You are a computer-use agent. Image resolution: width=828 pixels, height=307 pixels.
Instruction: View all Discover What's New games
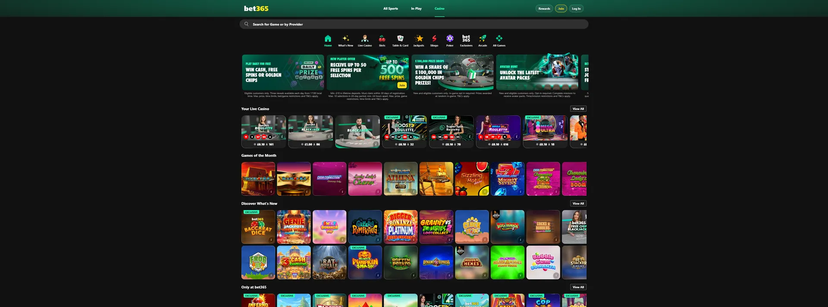[578, 204]
